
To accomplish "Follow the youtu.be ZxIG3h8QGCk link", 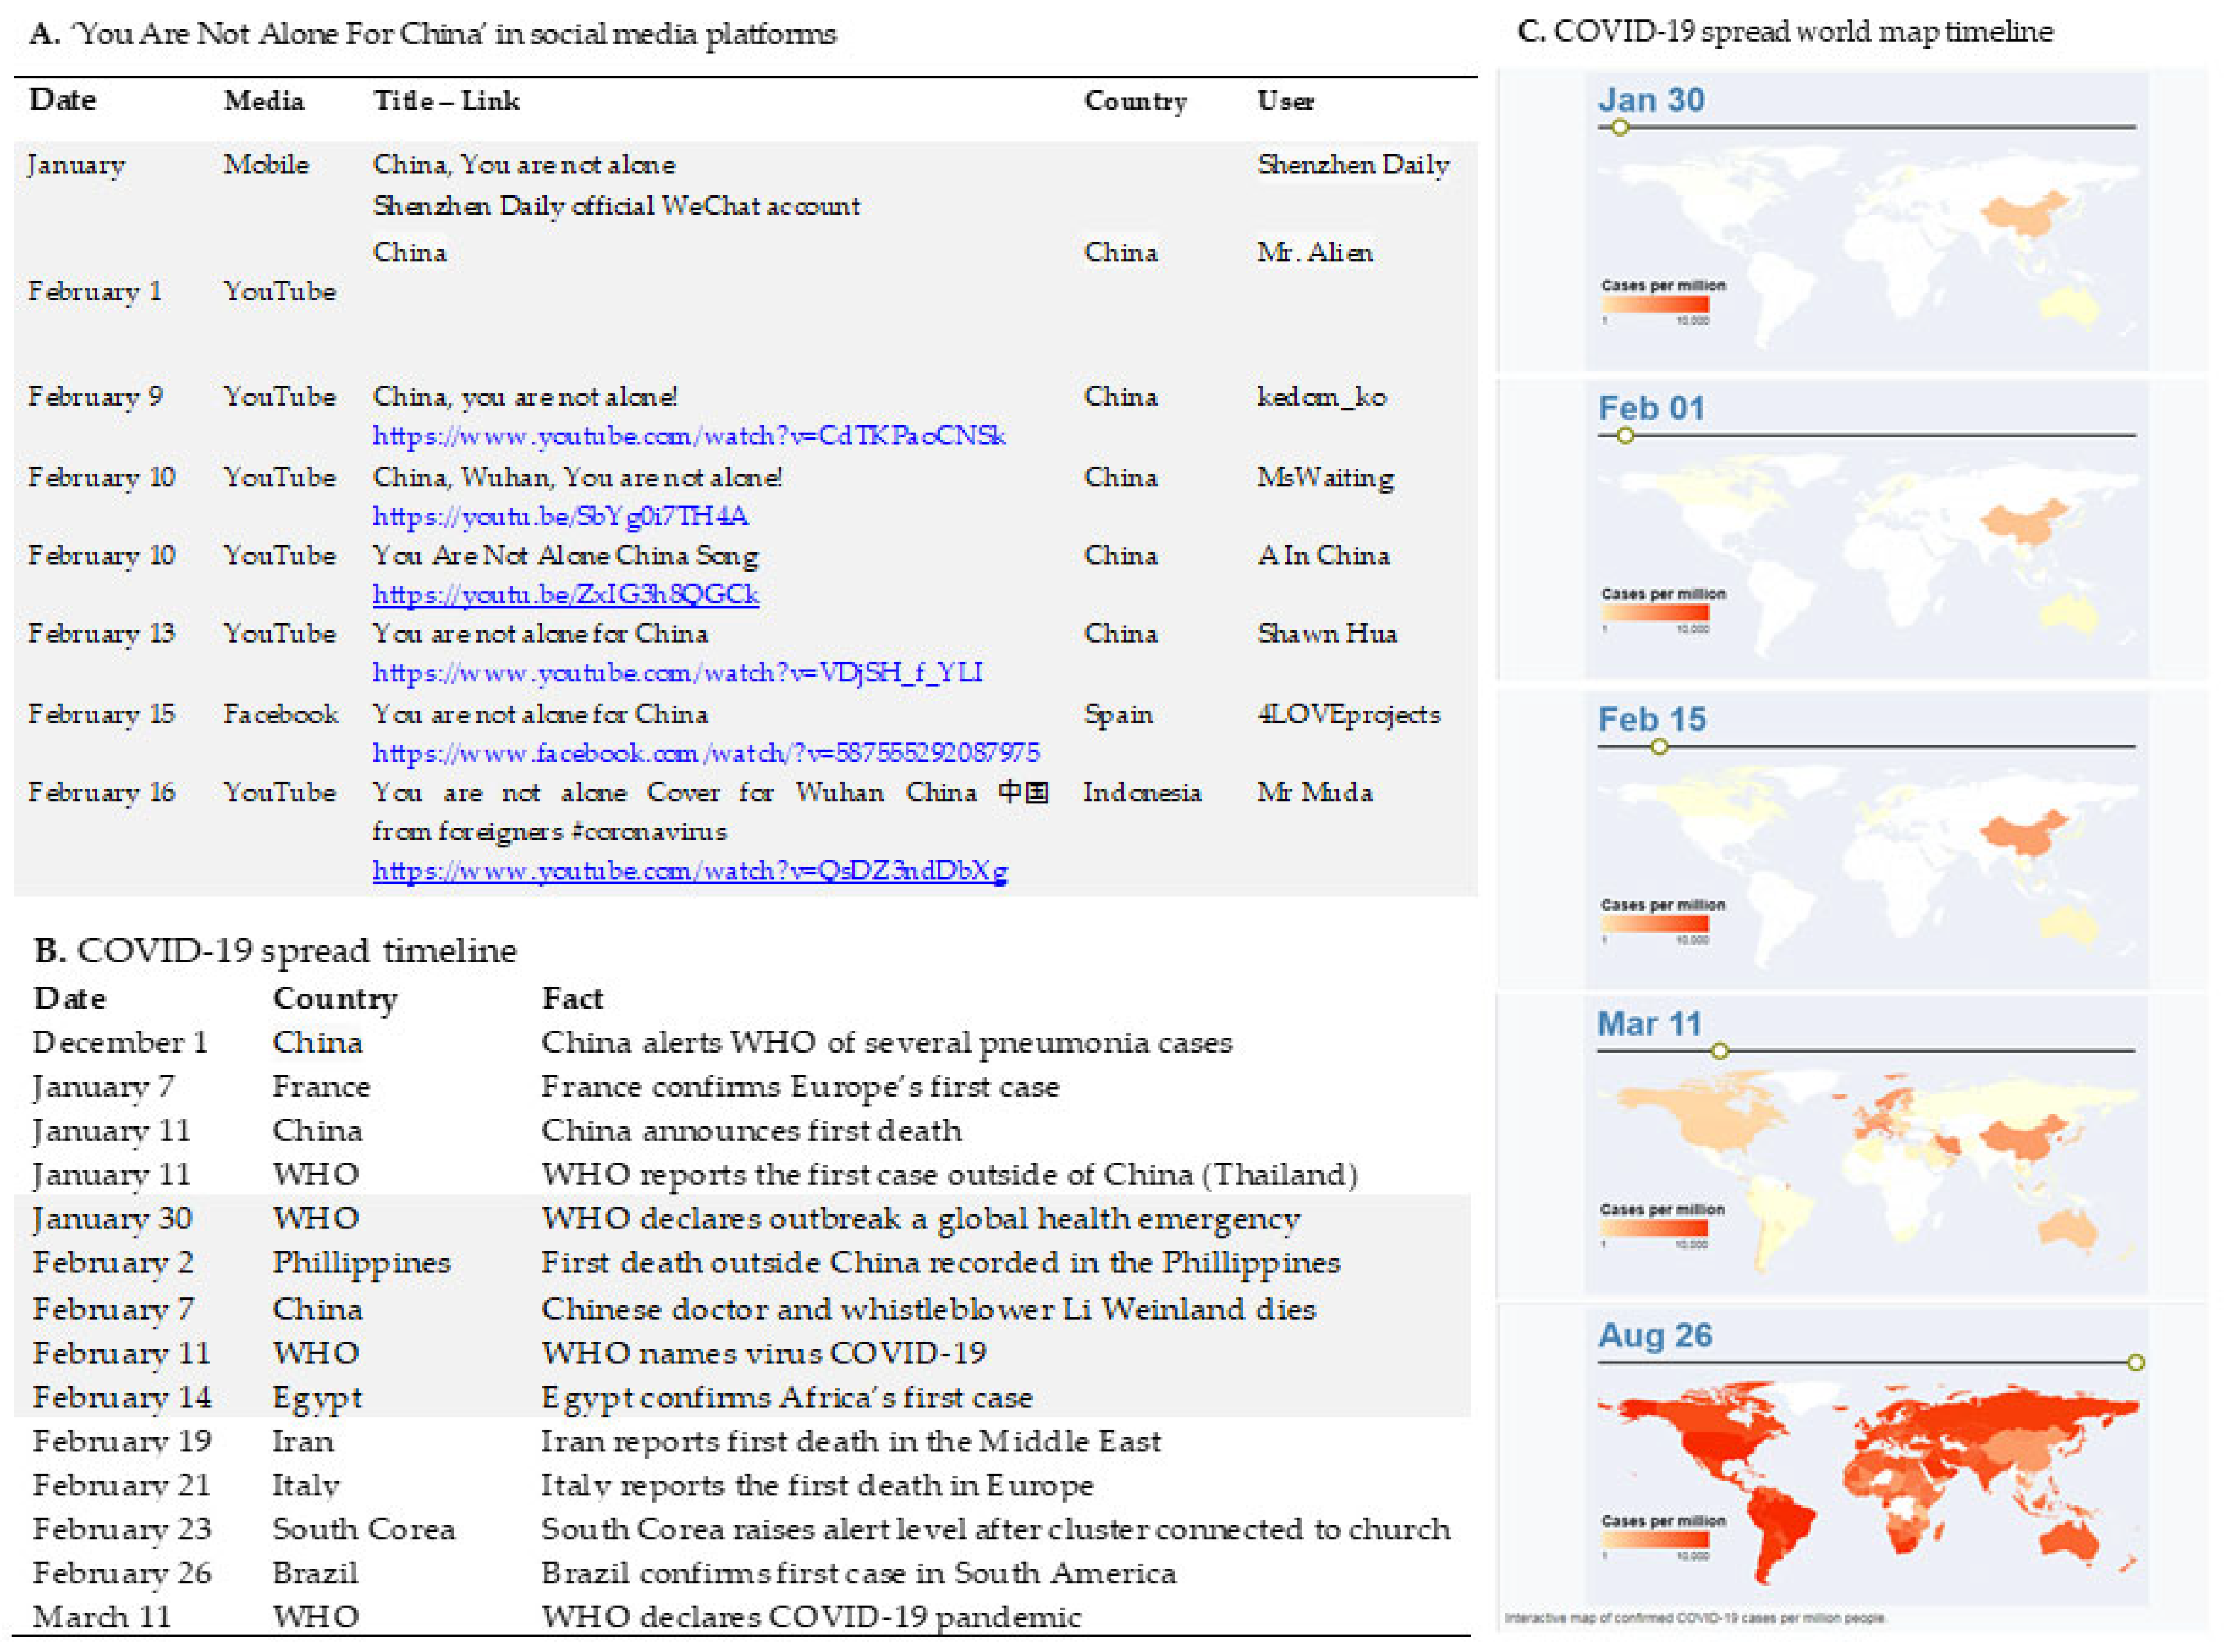I will tap(565, 594).
